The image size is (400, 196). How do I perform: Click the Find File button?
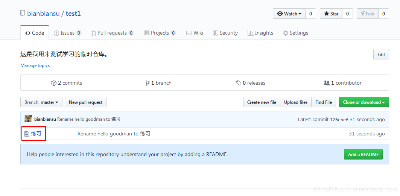point(324,102)
